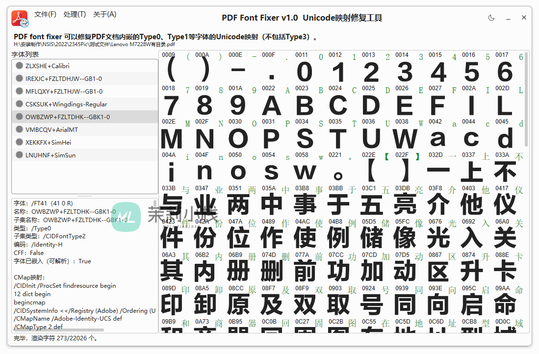Open the 关于(A) menu
The height and width of the screenshot is (354, 539).
104,14
